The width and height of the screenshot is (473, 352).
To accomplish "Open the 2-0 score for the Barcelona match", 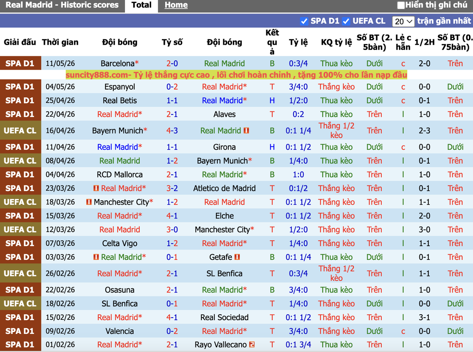I will click(x=172, y=64).
